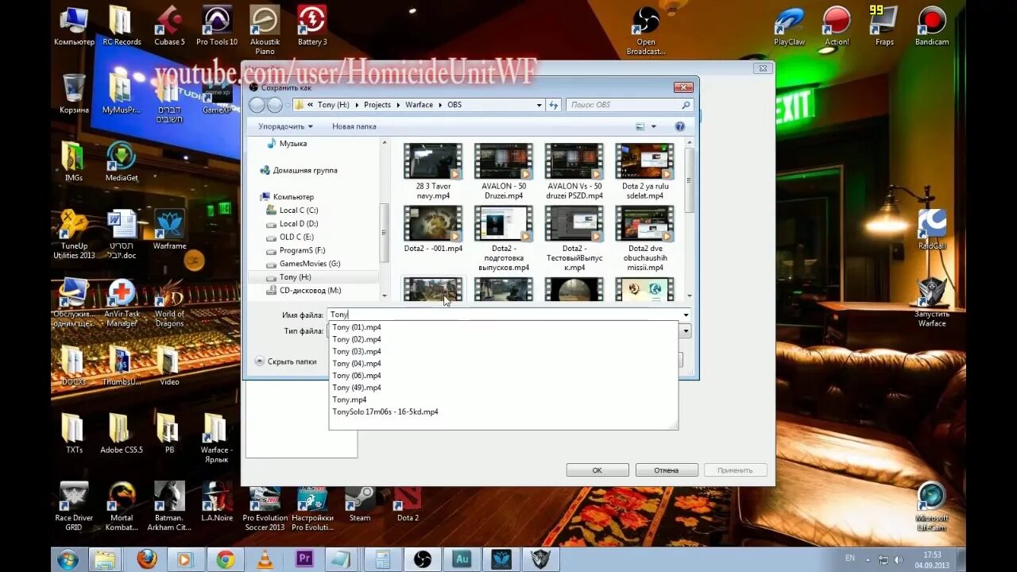Launch Bandicam from desktop

[932, 25]
